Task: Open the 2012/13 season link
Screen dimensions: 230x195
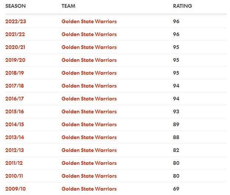Action: click(x=15, y=150)
